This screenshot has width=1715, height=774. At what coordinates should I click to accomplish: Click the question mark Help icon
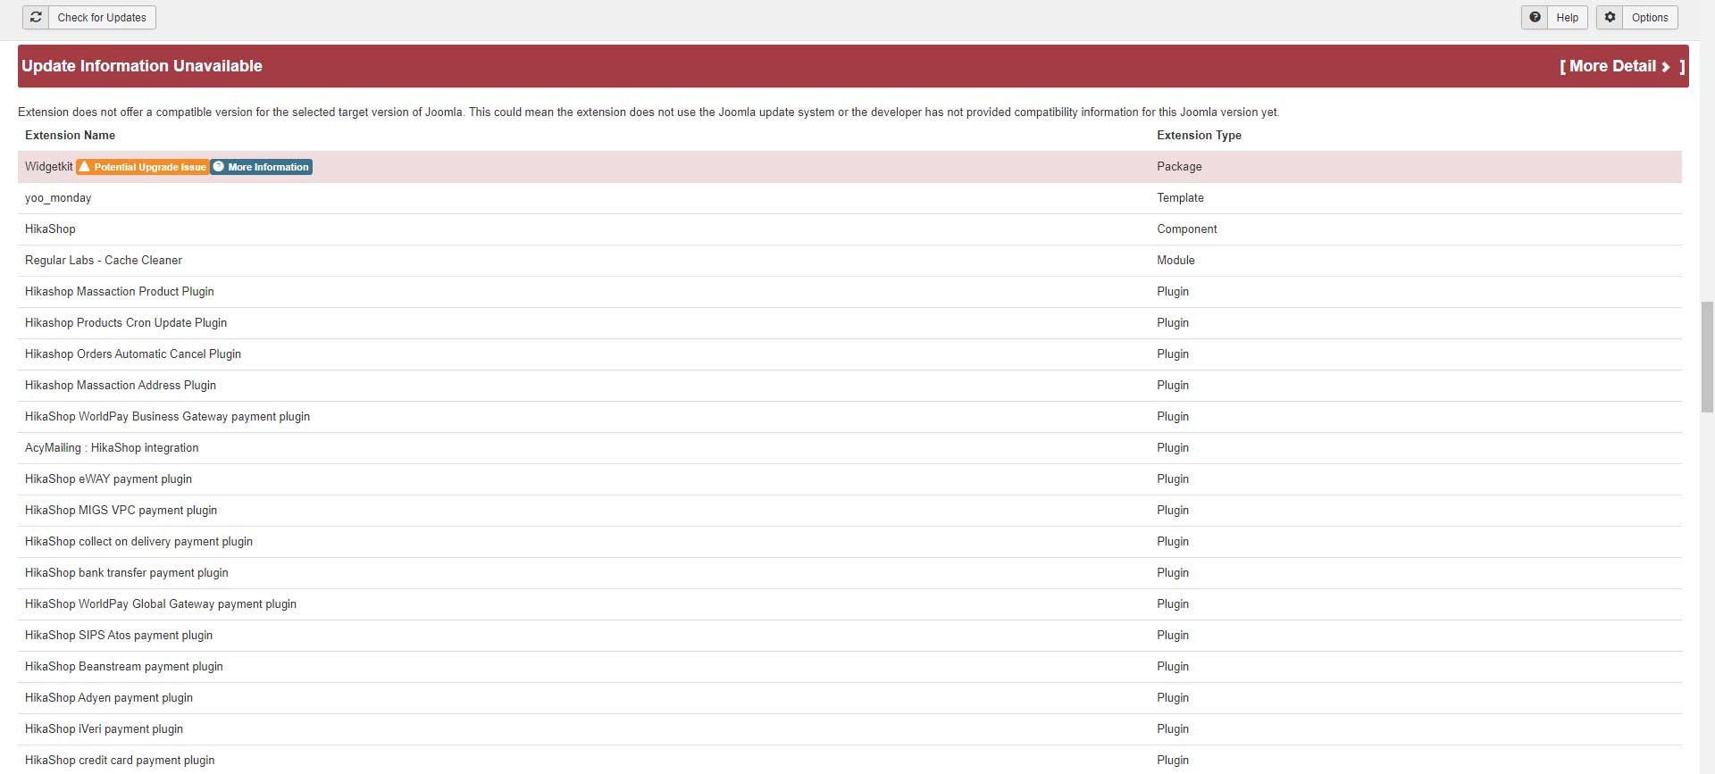point(1535,17)
